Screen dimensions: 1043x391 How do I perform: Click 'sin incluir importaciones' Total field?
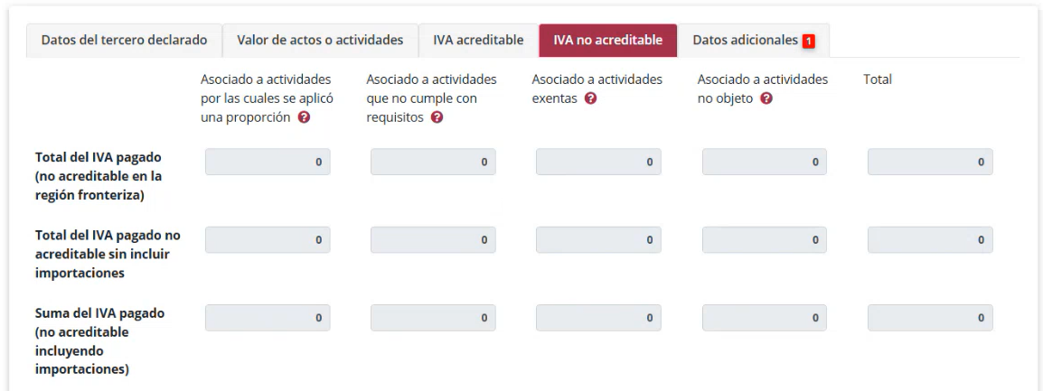point(930,240)
